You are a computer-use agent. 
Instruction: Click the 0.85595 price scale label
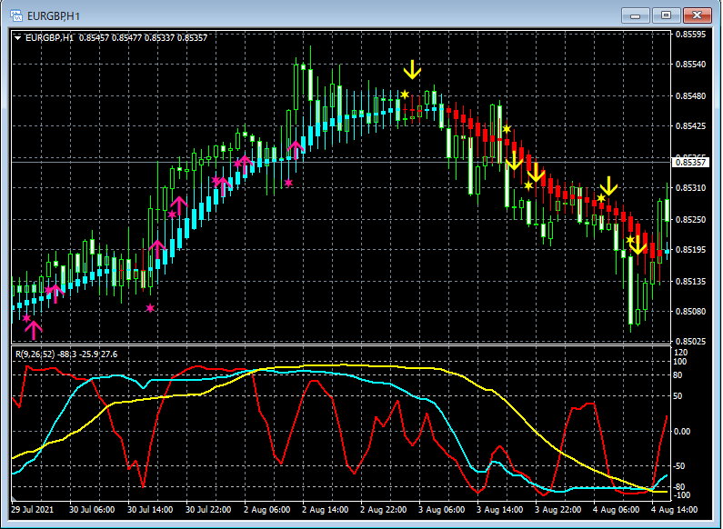[x=690, y=35]
